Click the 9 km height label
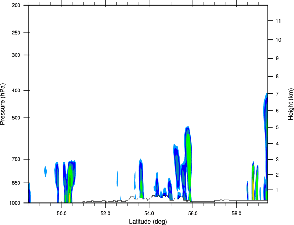The width and height of the screenshot is (294, 225). click(x=277, y=58)
